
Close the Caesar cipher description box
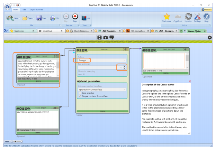pyautogui.click(x=190, y=82)
